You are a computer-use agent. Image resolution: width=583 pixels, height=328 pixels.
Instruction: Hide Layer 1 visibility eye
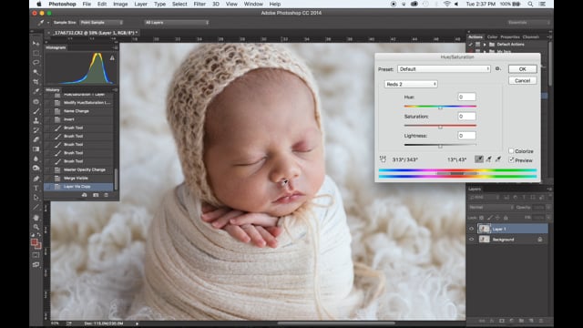pyautogui.click(x=472, y=229)
